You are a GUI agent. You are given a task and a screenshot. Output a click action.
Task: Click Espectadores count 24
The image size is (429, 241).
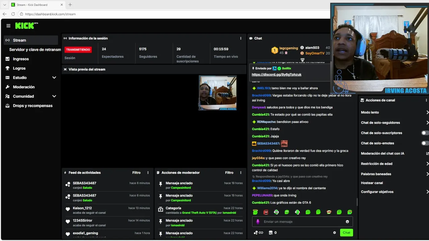tap(104, 49)
